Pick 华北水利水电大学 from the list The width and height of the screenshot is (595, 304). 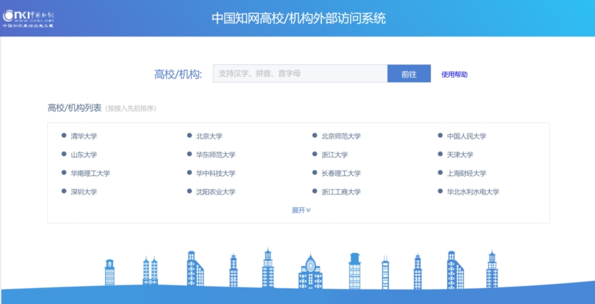(473, 192)
